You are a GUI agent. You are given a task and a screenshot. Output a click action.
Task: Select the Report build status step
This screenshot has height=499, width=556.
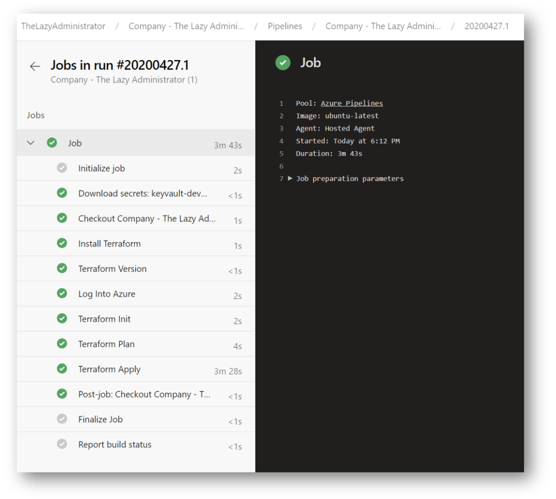click(x=136, y=445)
